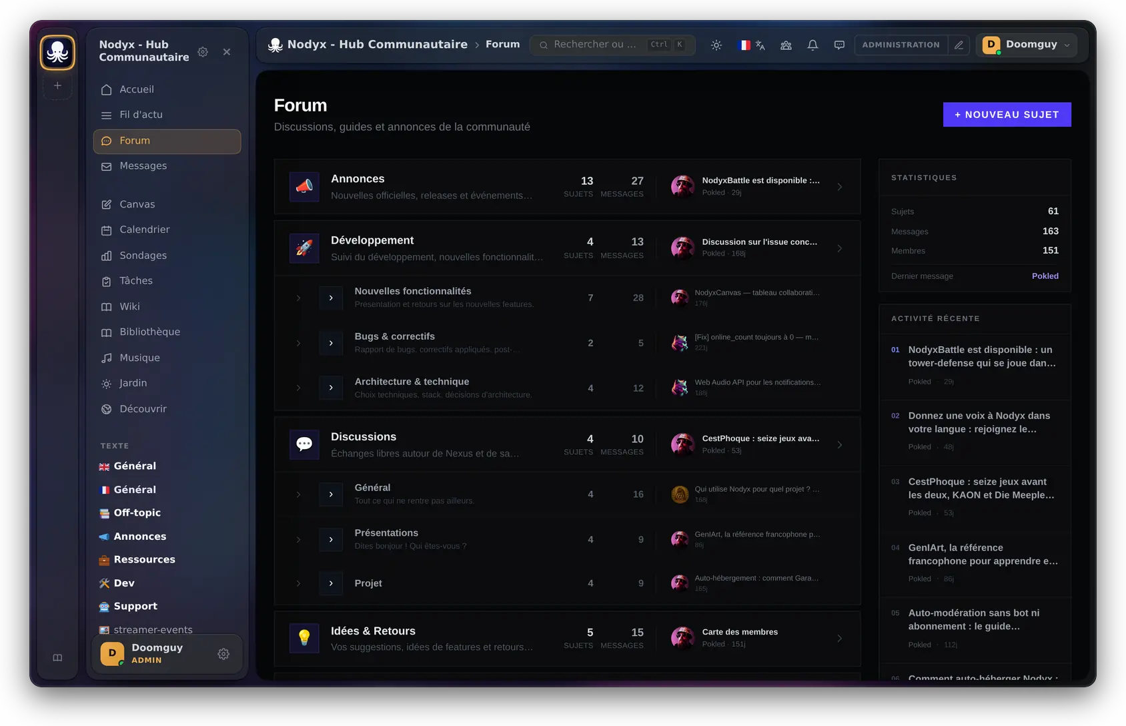Open Découvrir in sidebar

[x=167, y=409]
